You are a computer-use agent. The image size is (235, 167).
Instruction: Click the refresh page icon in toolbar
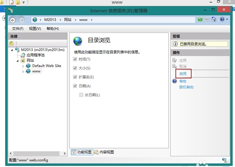[200, 20]
